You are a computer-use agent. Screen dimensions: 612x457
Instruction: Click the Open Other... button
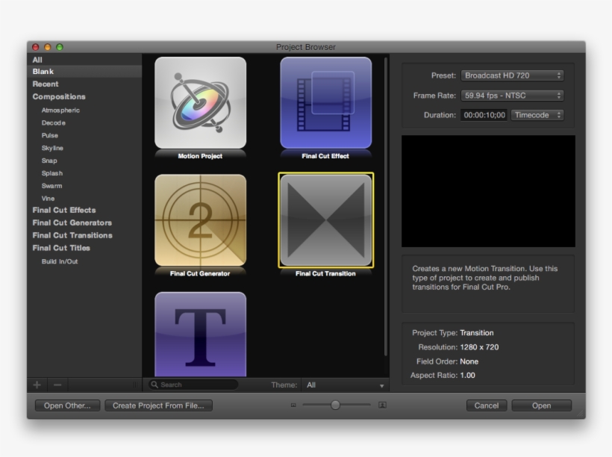67,405
